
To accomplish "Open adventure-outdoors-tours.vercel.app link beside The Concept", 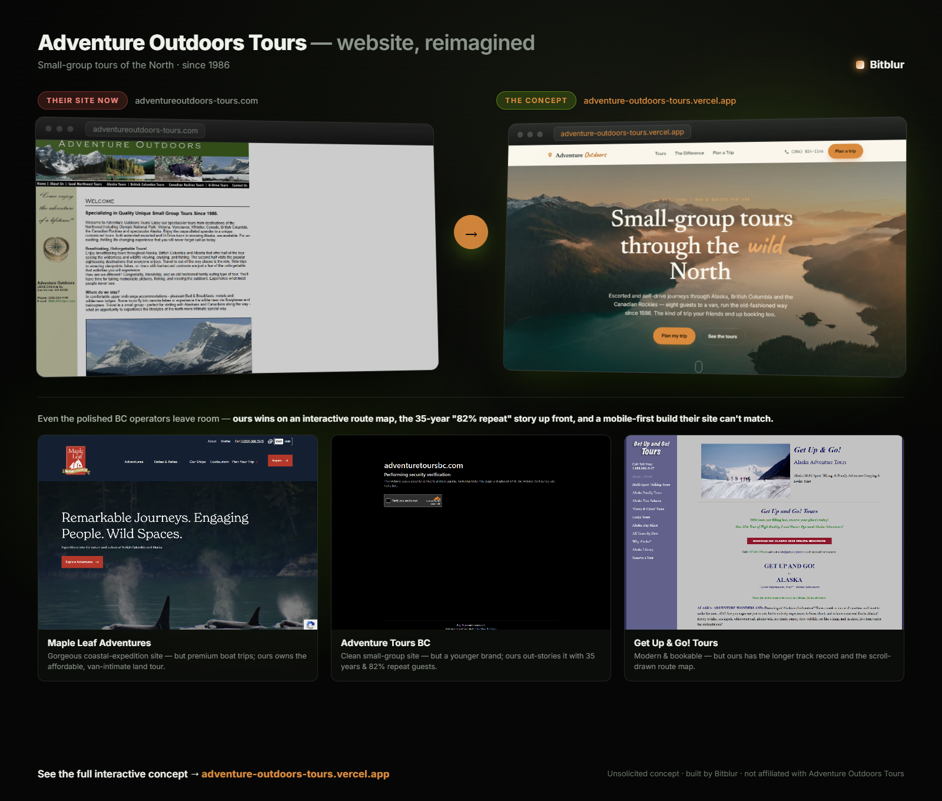I will coord(659,101).
